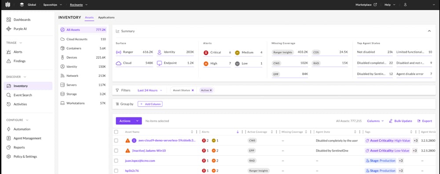Click the Storage database icon
440x174 pixels.
[x=62, y=94]
